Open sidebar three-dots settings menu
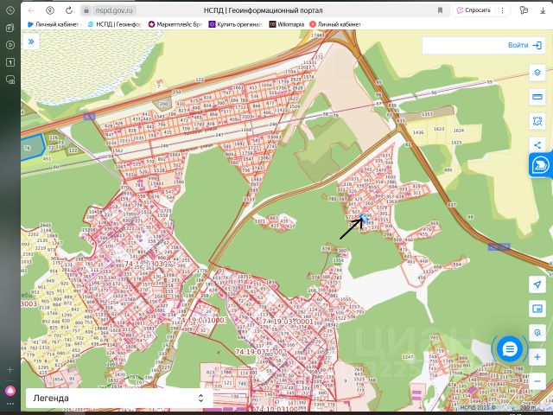This screenshot has height=415, width=553. point(10,404)
